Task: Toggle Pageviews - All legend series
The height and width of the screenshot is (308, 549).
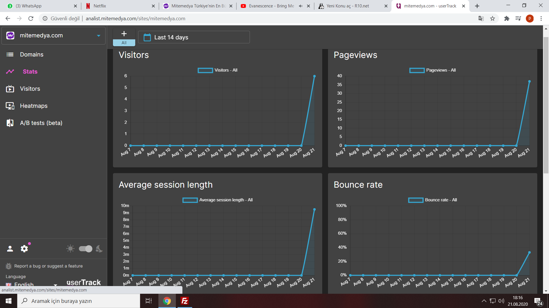Action: (x=432, y=70)
